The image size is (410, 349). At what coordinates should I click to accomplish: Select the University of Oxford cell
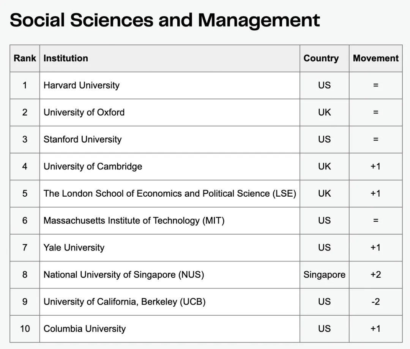point(84,113)
